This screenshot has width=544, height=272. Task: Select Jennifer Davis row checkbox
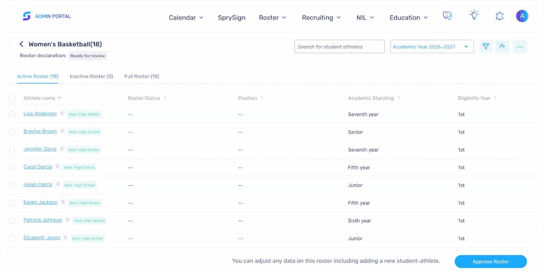[x=12, y=150]
